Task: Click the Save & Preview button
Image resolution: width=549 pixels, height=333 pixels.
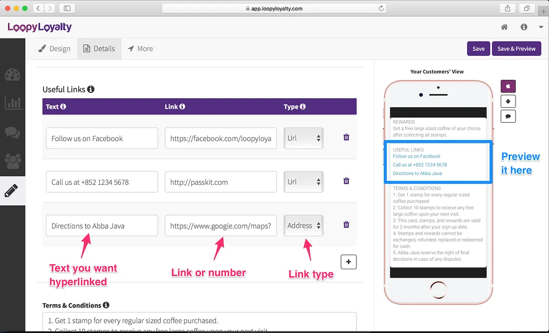Action: [x=517, y=49]
